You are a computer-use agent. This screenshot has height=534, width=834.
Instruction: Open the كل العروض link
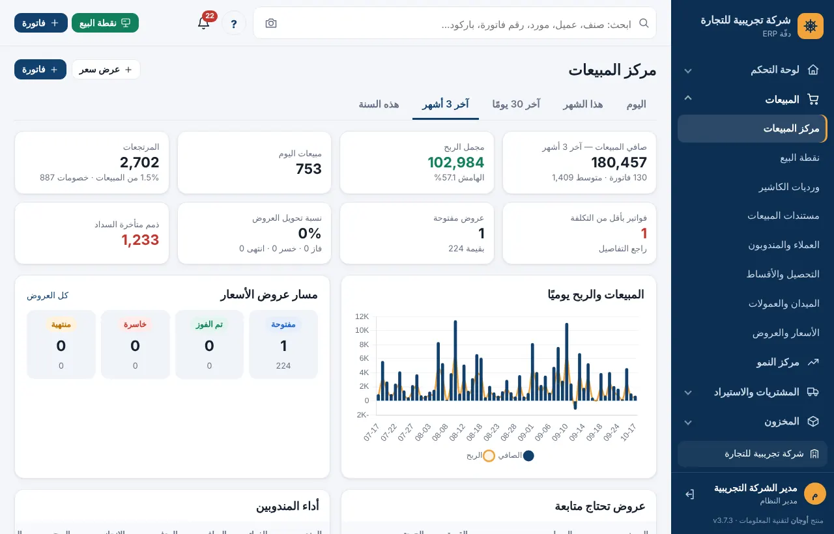[48, 295]
